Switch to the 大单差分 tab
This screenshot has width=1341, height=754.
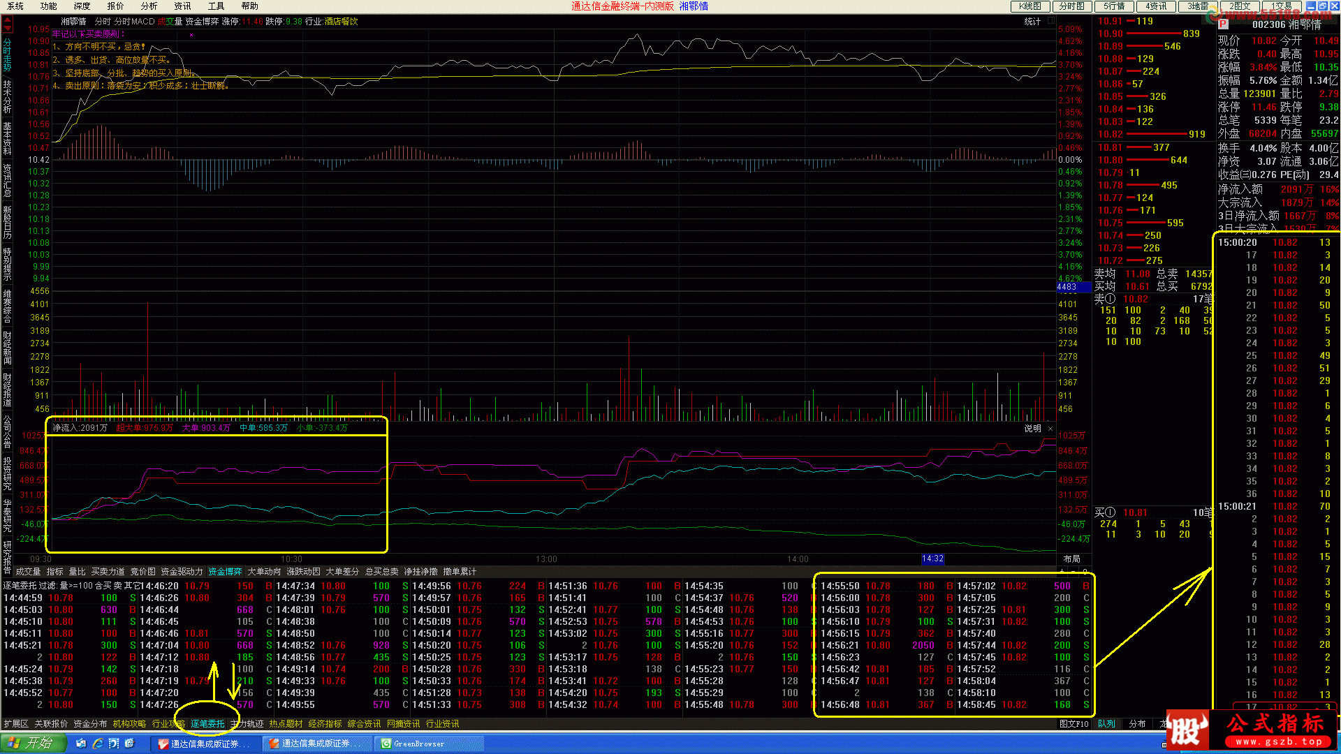click(x=342, y=572)
